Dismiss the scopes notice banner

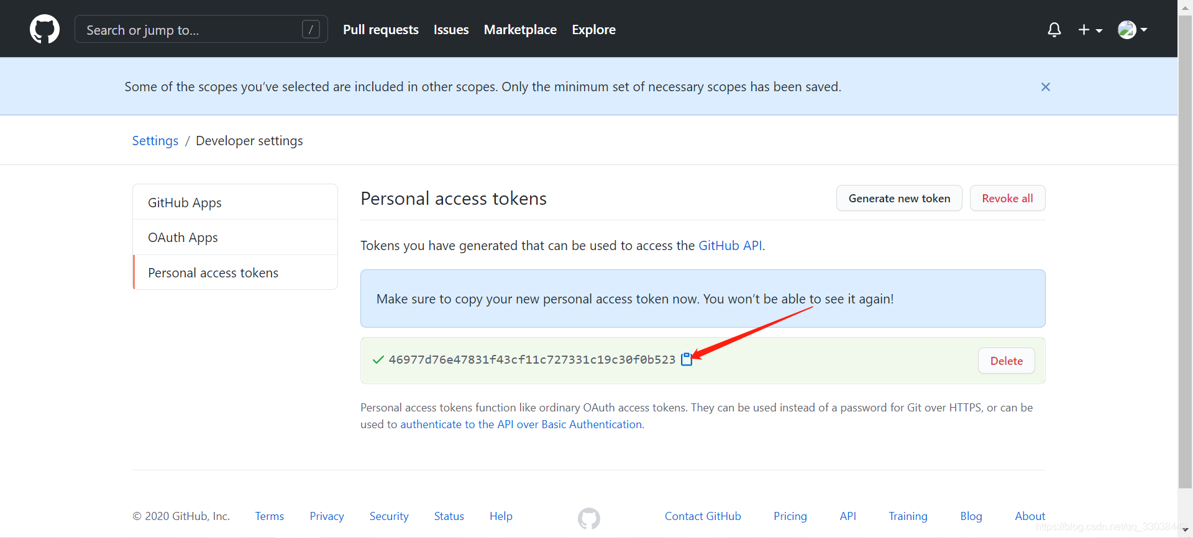[x=1046, y=87]
